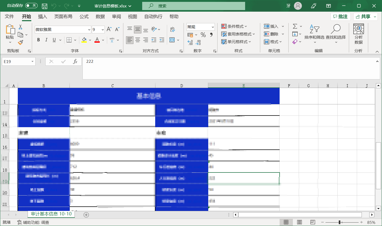This screenshot has height=226, width=382.
Task: Expand the Name Box dropdown
Action: point(32,61)
